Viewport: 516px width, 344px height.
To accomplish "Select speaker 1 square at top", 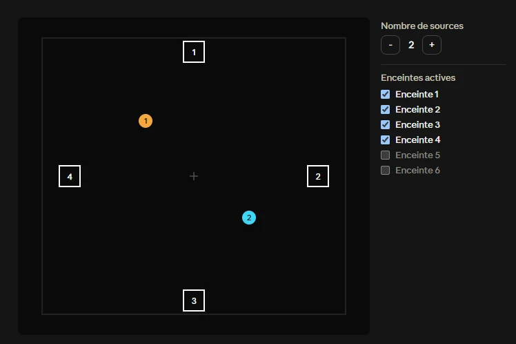I will click(194, 52).
